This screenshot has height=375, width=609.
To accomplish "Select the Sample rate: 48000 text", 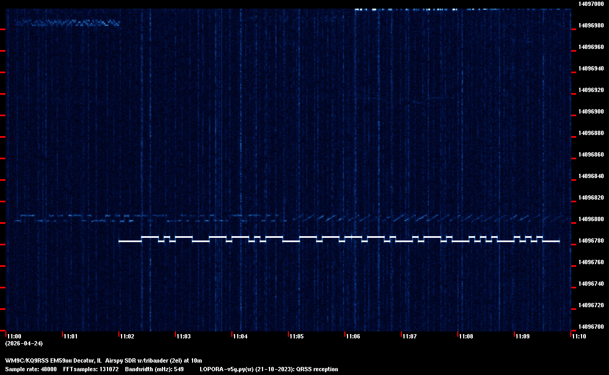I will tap(31, 369).
